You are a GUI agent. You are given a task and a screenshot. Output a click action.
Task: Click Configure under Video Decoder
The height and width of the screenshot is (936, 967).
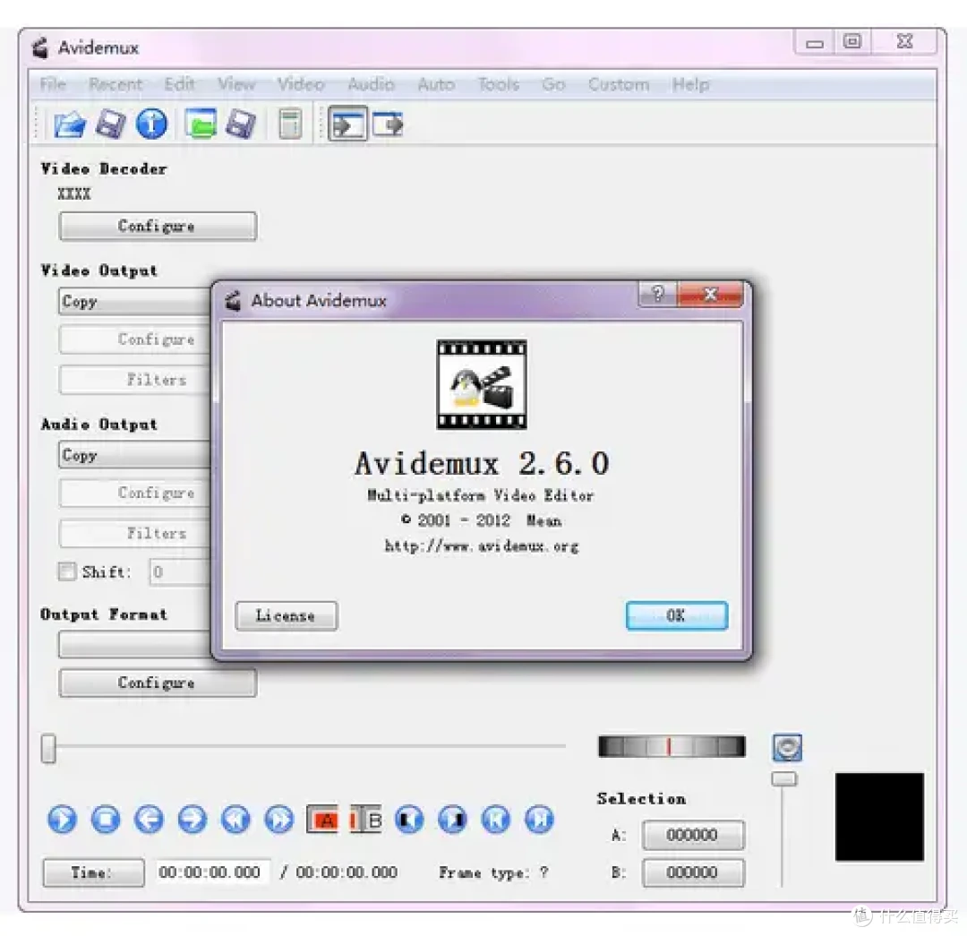pos(158,226)
